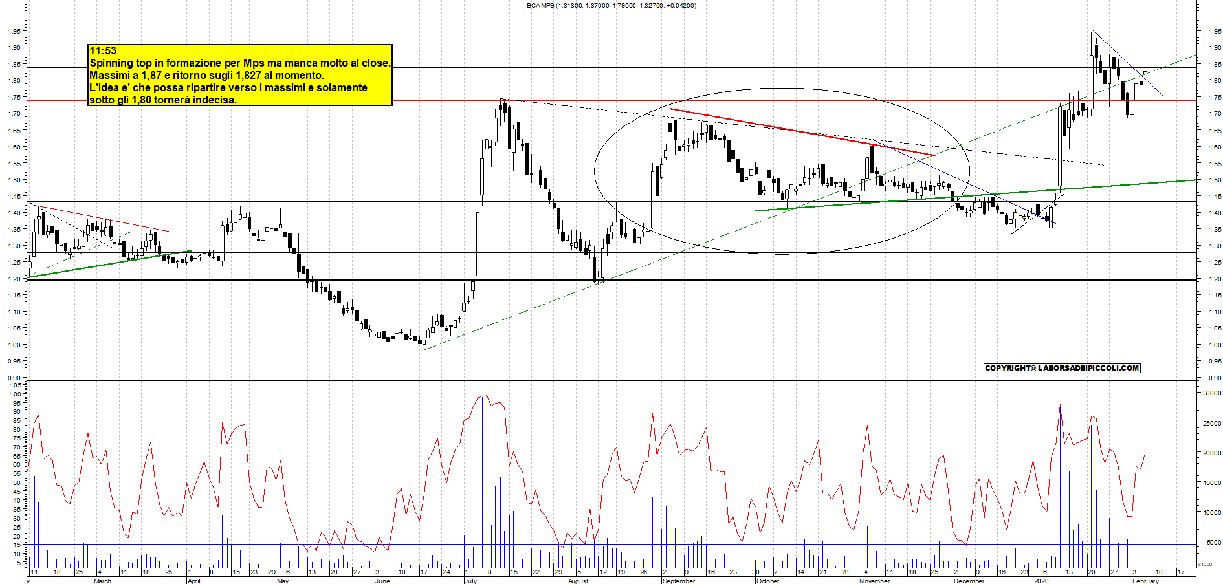The height and width of the screenshot is (584, 1223).
Task: Click the 'December' month label
Action: tap(969, 581)
